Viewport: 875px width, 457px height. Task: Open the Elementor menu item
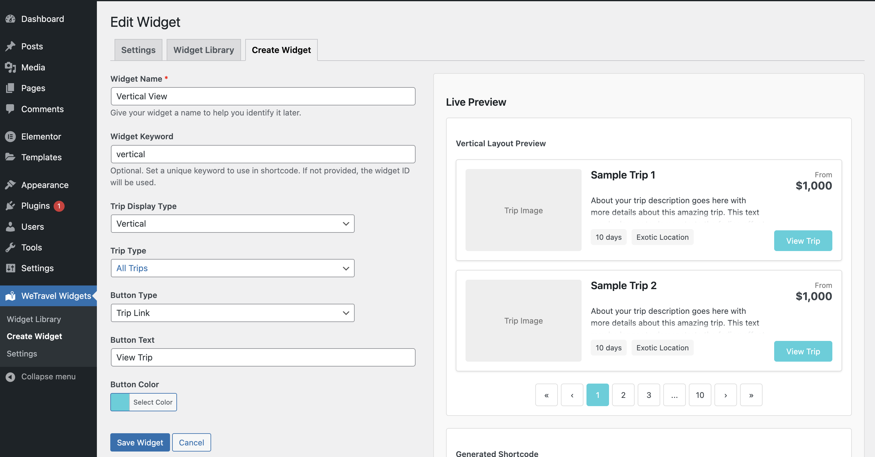(x=48, y=136)
